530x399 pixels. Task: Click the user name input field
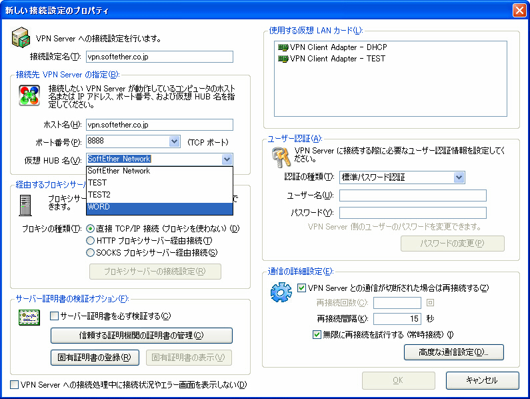[x=413, y=195]
